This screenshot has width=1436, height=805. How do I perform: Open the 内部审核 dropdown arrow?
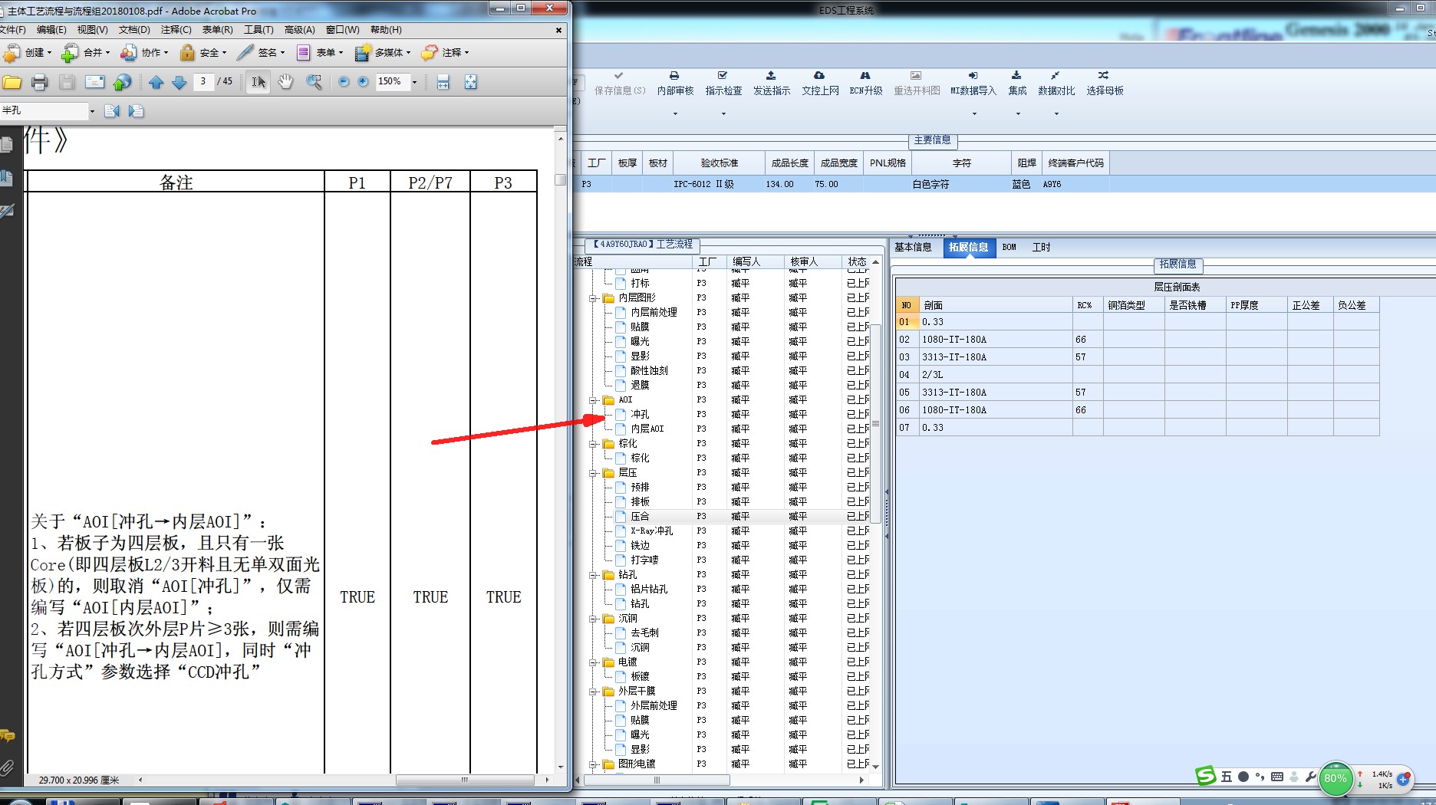(x=675, y=114)
